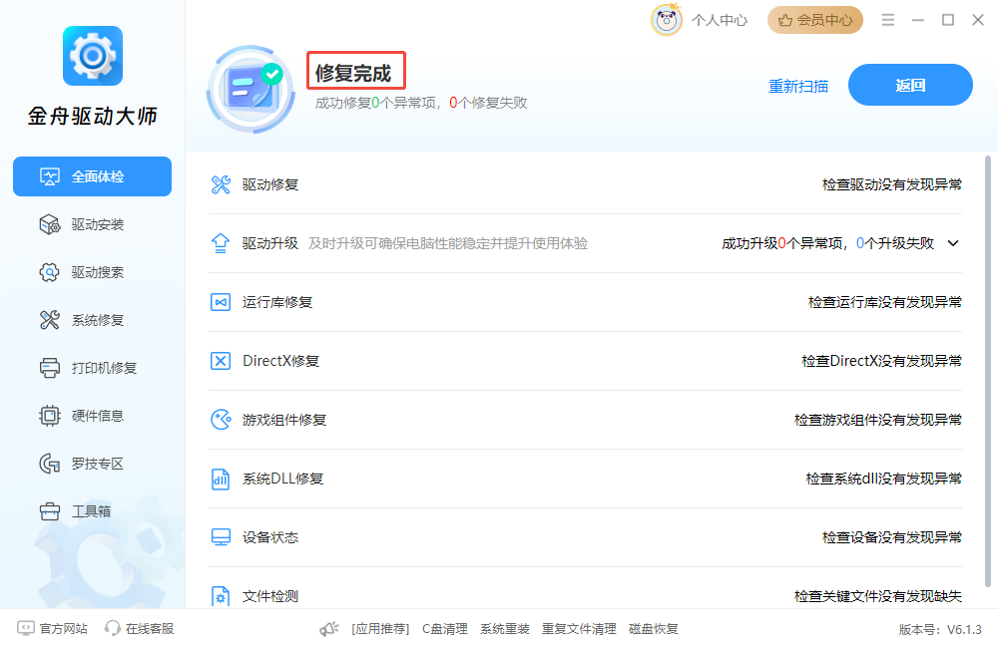The height and width of the screenshot is (648, 998).
Task: Click the 游戏组件修复 icon
Action: pyautogui.click(x=221, y=420)
